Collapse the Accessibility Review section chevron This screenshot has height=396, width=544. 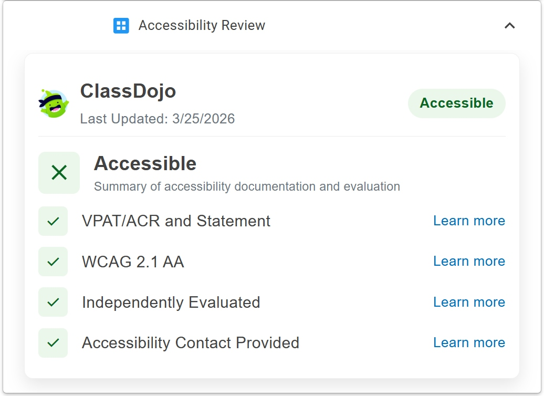pos(509,25)
